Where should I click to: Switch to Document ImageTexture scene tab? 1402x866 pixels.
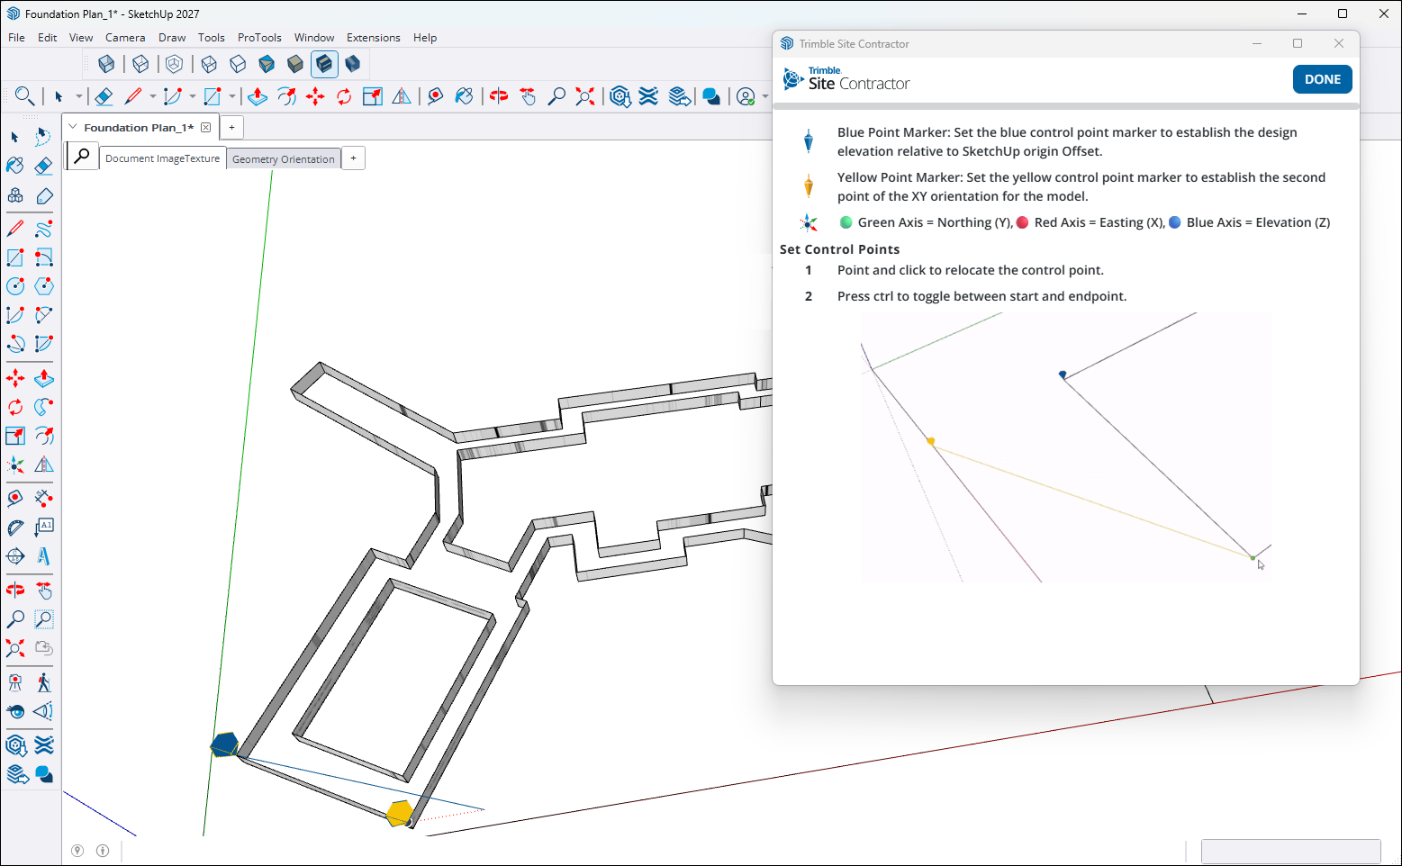[x=162, y=158]
